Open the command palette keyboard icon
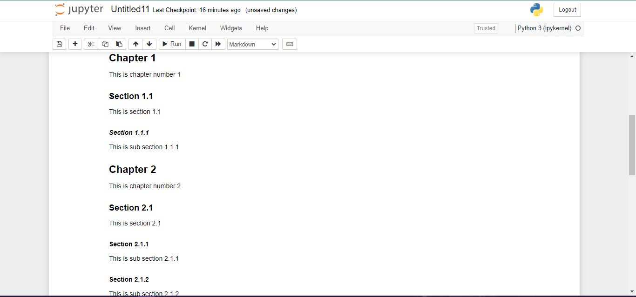This screenshot has width=636, height=297. click(x=290, y=44)
